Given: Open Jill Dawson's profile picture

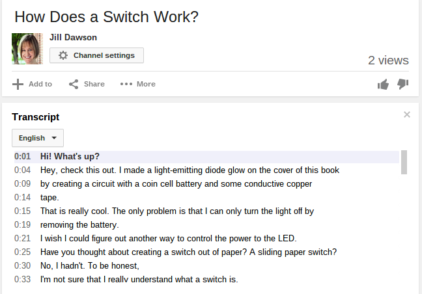Looking at the screenshot, I should point(27,49).
